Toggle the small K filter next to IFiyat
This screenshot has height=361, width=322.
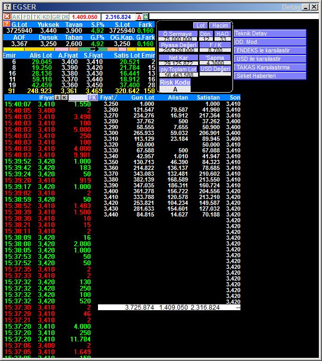click(x=64, y=97)
